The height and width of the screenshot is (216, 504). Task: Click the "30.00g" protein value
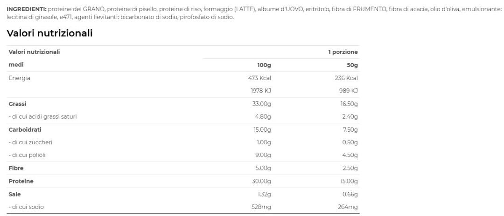pos(261,181)
